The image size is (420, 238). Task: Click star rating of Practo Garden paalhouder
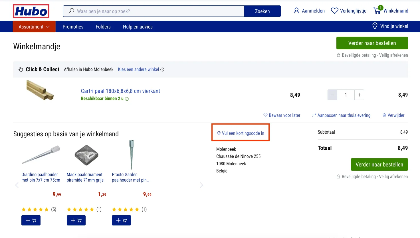[x=126, y=209]
